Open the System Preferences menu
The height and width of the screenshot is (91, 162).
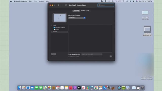[x=21, y=1]
